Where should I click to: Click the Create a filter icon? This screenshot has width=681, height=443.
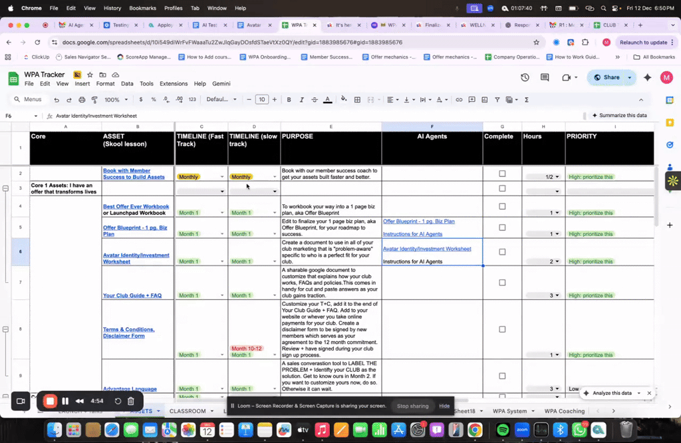497,100
